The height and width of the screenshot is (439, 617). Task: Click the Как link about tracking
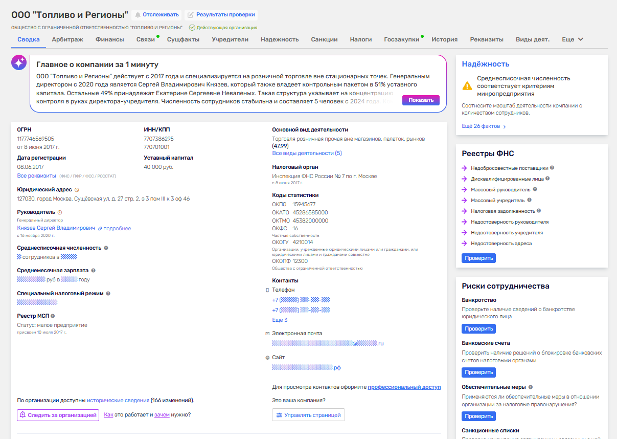(108, 414)
